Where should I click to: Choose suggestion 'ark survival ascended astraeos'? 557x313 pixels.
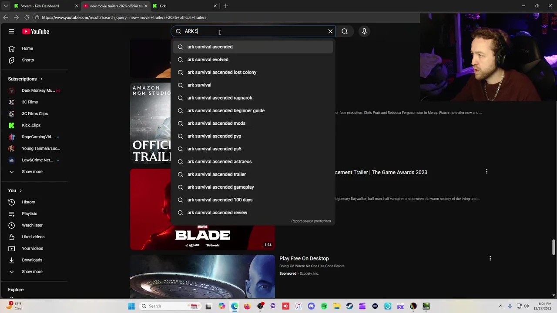pos(253,162)
